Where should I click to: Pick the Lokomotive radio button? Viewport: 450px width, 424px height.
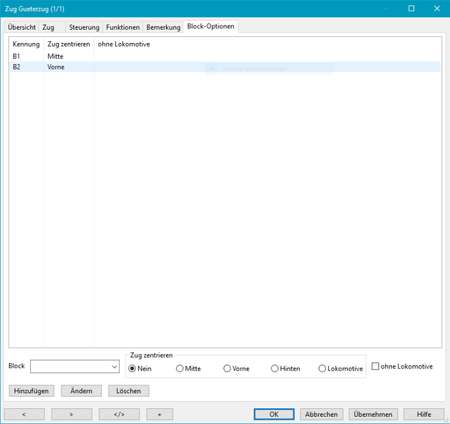point(322,368)
